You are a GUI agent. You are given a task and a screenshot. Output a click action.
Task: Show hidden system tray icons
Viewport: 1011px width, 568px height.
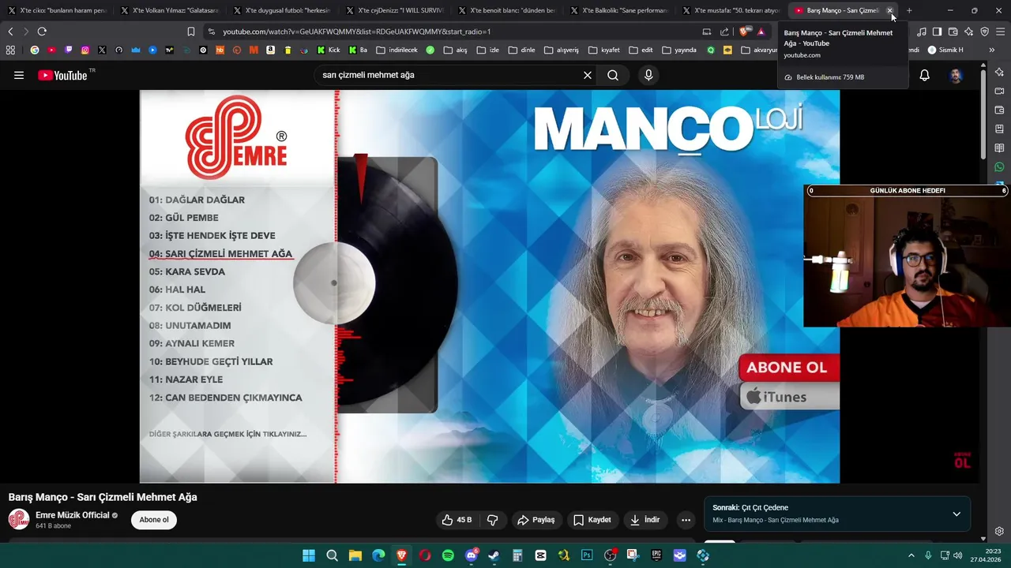coord(911,555)
